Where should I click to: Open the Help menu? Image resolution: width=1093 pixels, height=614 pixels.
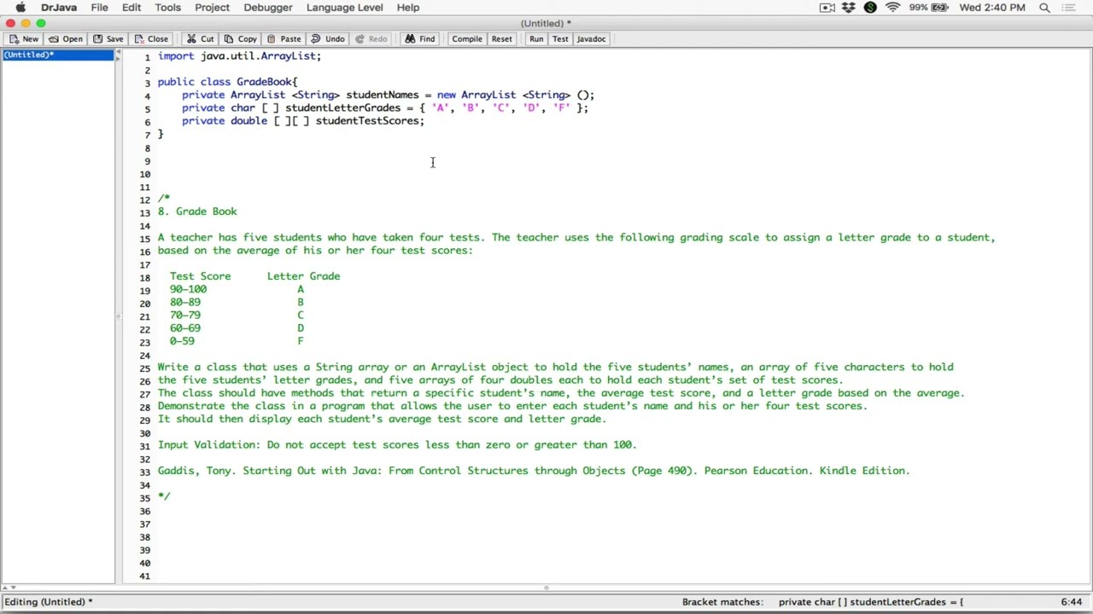[408, 8]
